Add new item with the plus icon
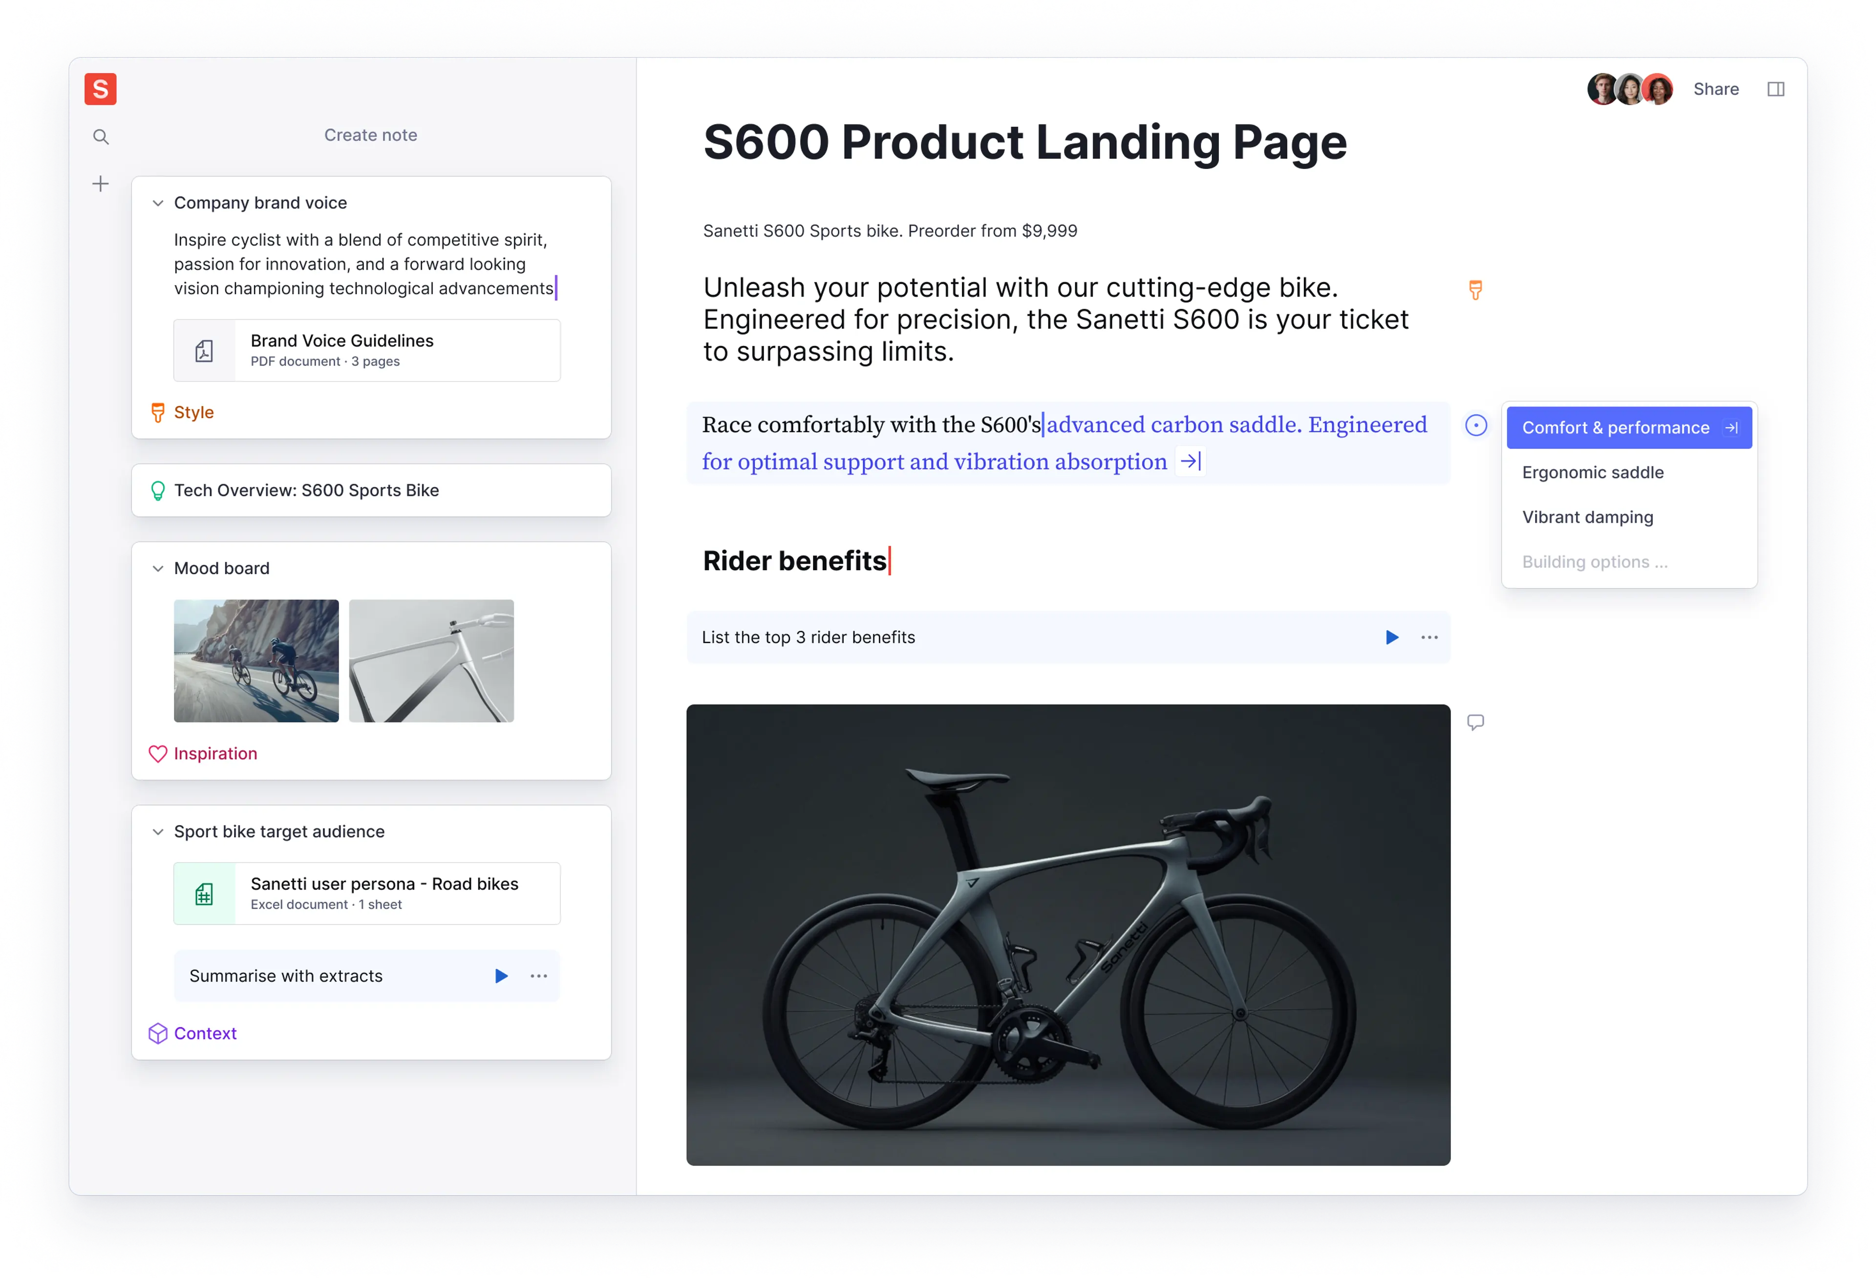Screen dimensions: 1876x1278 coord(100,184)
